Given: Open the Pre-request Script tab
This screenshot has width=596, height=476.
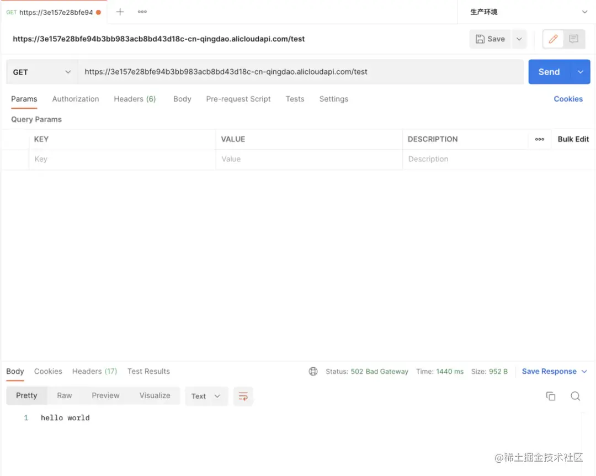Looking at the screenshot, I should point(238,99).
